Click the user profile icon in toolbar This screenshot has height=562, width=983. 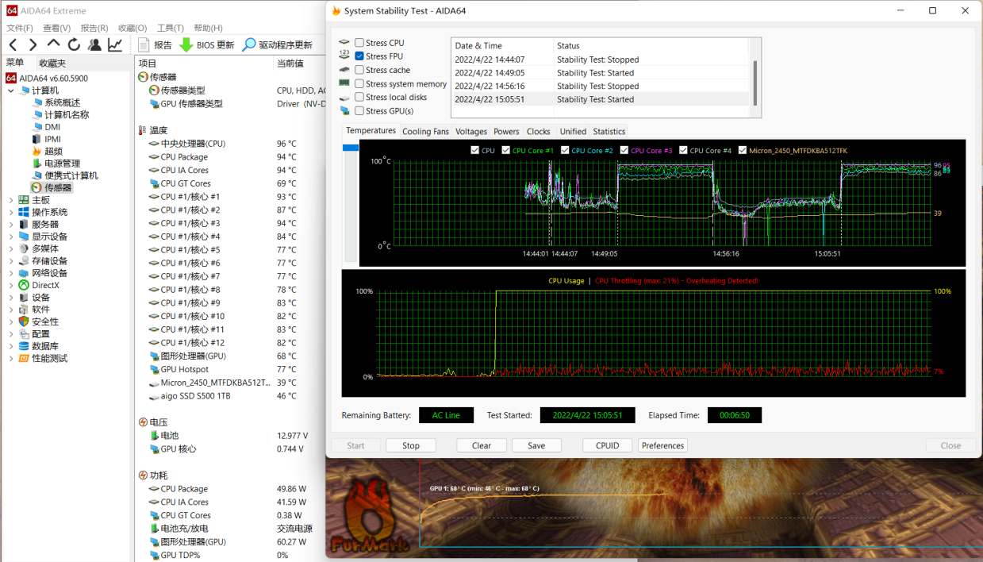(94, 44)
